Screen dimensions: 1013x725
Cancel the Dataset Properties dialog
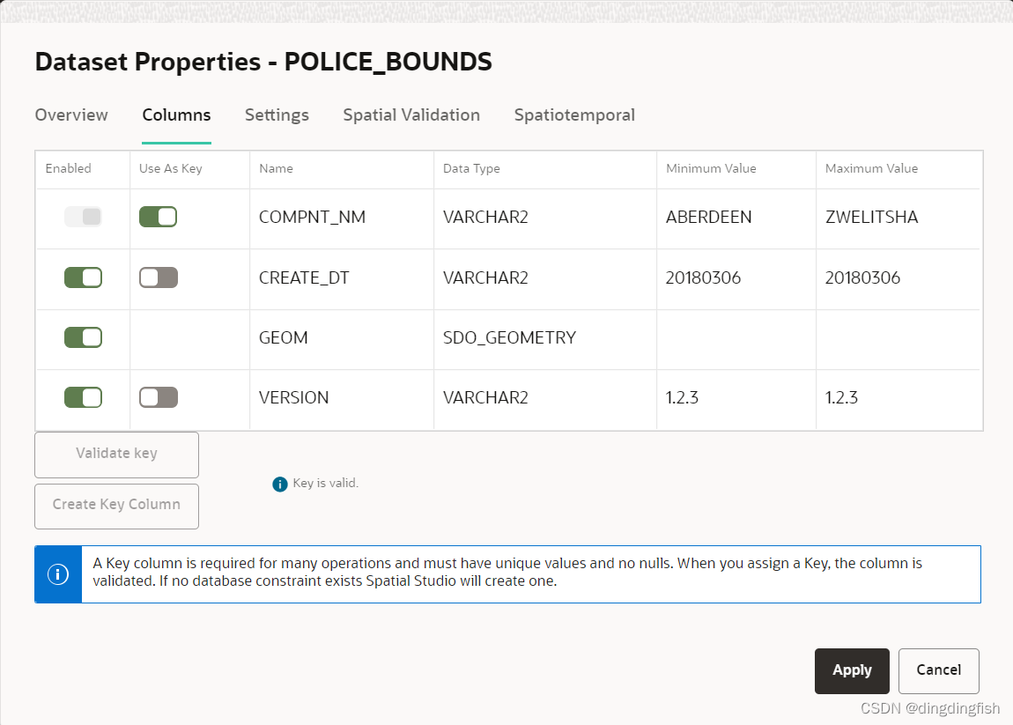pyautogui.click(x=938, y=670)
